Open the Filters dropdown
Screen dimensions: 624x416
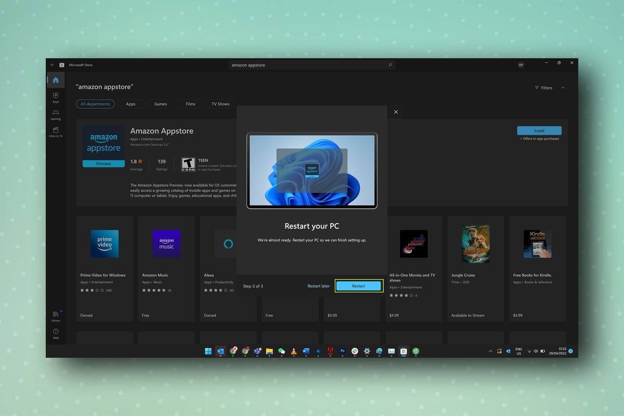click(548, 88)
